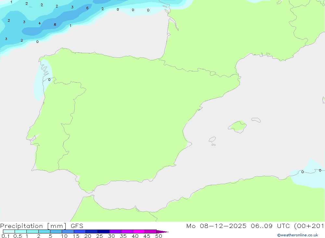Click the 35–40 mm purple legend swatch

point(127,232)
